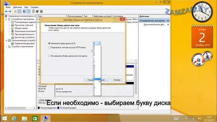This screenshot has height=122, width=217.
Task: Launch Internet Explorer from the taskbar
Action: point(14,119)
